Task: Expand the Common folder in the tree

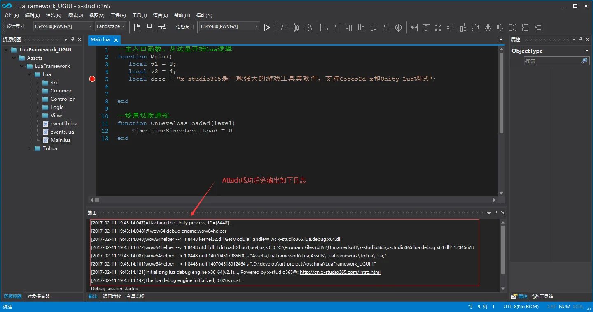Action: tap(37, 91)
